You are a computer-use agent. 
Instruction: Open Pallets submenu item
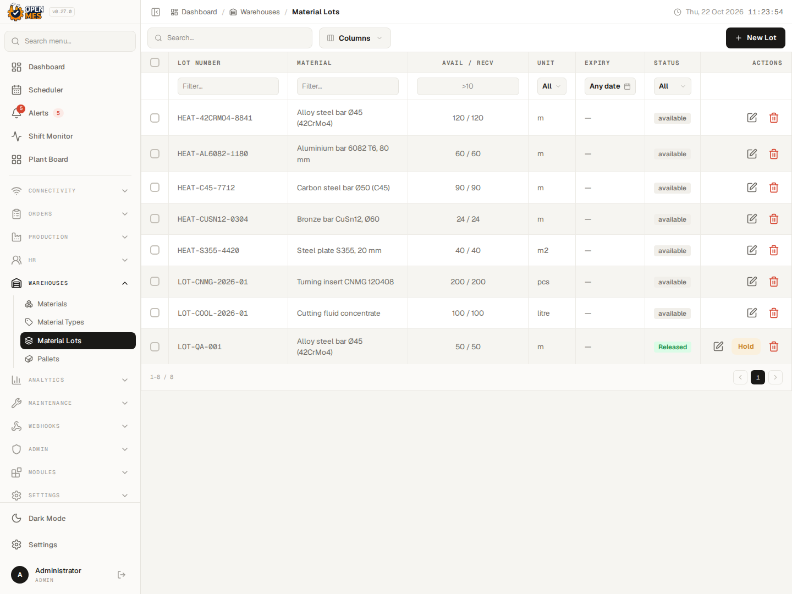78,359
